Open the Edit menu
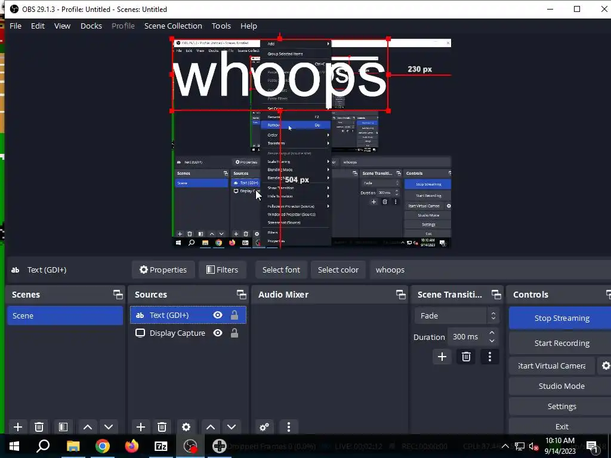Screen dimensions: 611x458 tap(38, 26)
